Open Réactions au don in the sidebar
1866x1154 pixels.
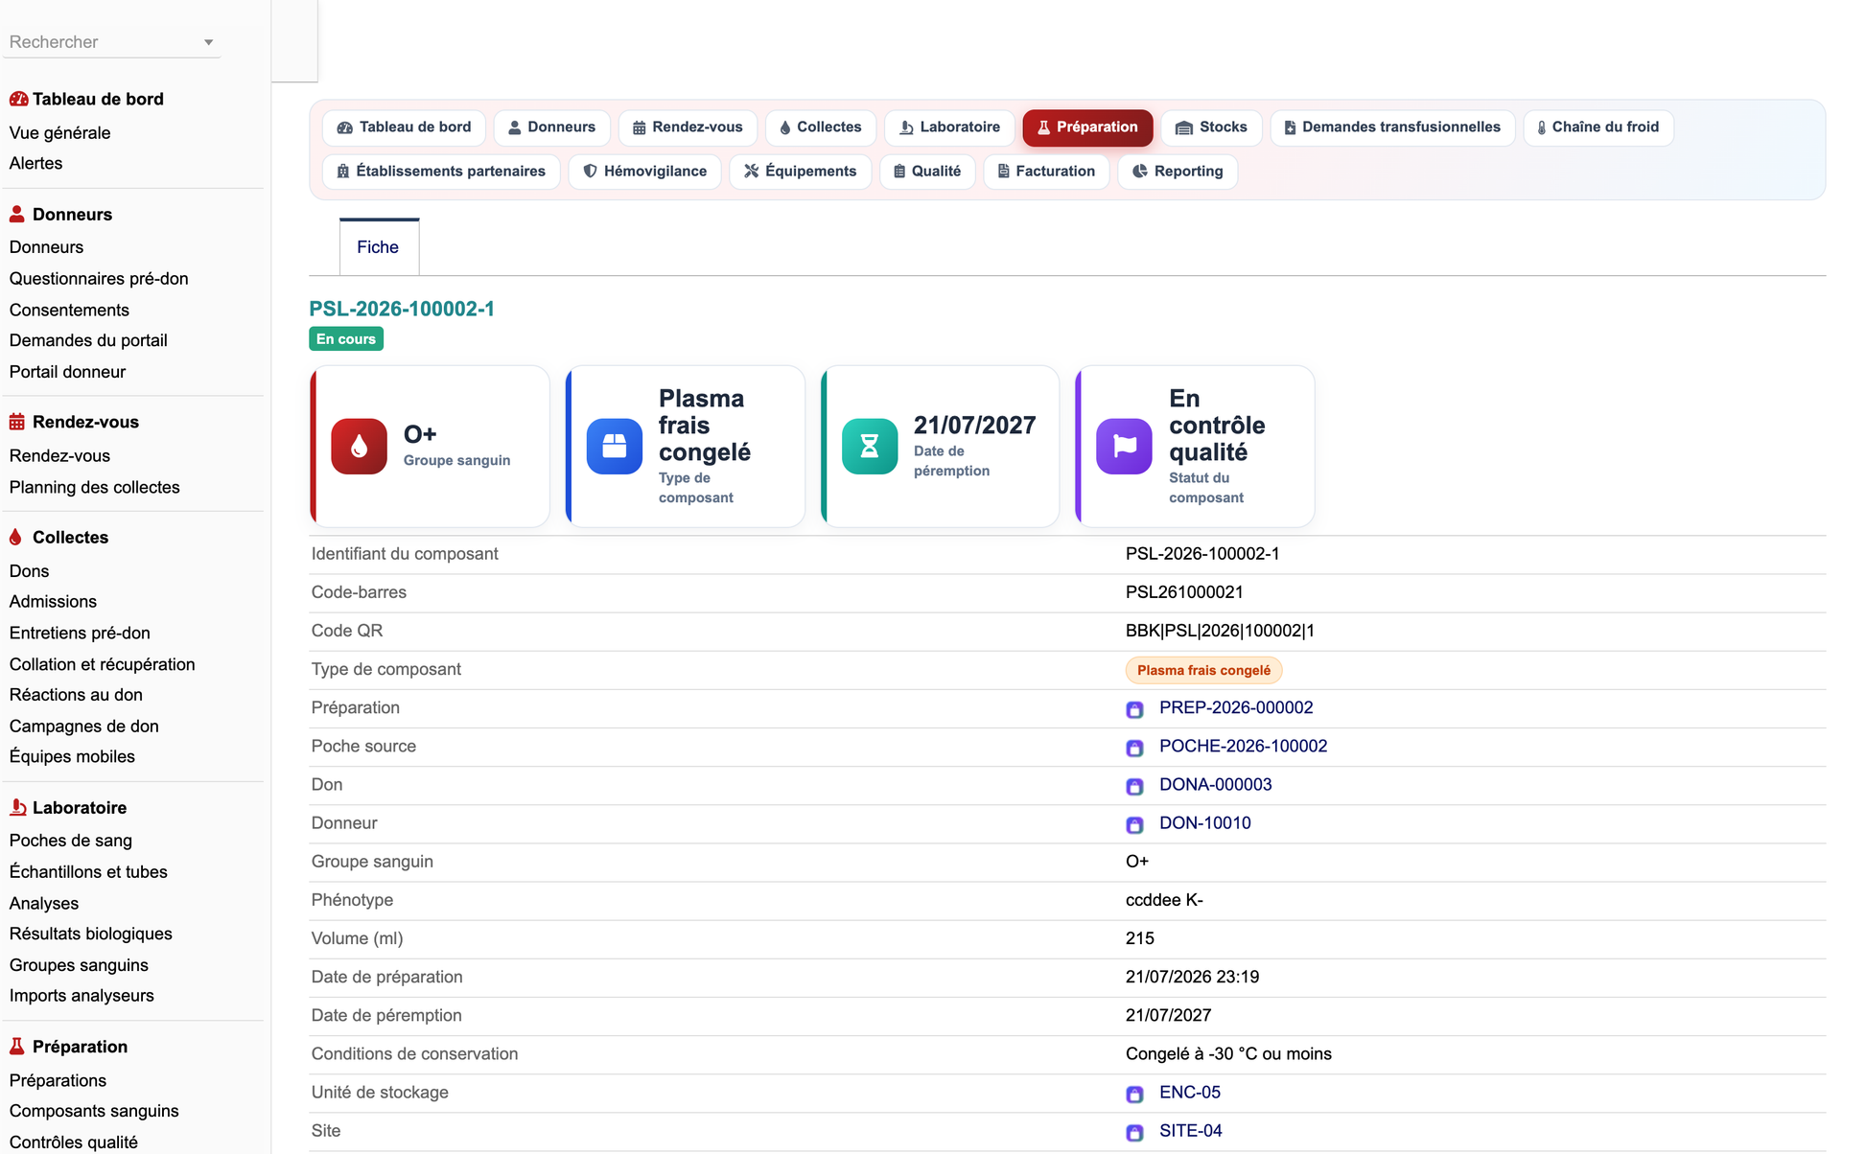point(76,695)
